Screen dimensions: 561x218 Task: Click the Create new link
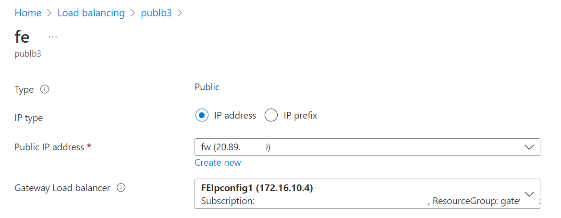(218, 162)
